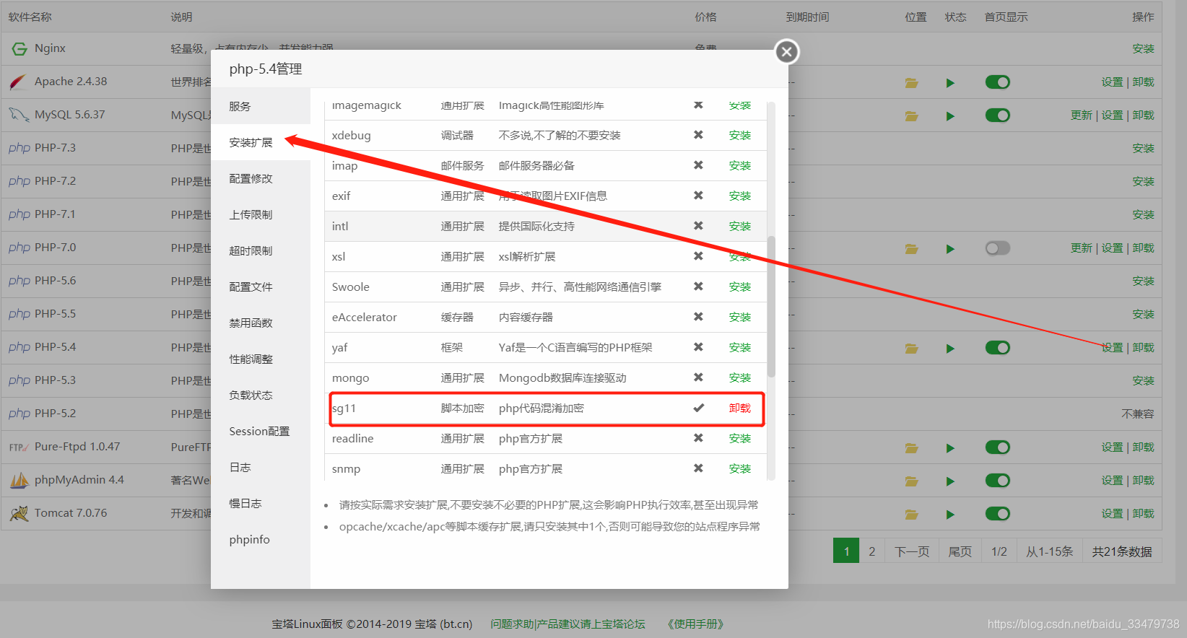Click the Tomcat cat icon

pos(19,513)
